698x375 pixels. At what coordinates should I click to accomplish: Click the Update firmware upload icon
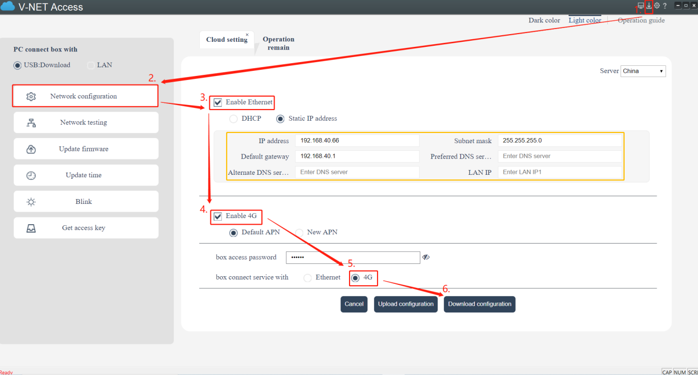[x=31, y=149]
